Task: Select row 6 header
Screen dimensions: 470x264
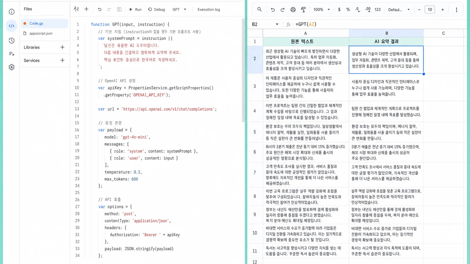Action: point(255,152)
